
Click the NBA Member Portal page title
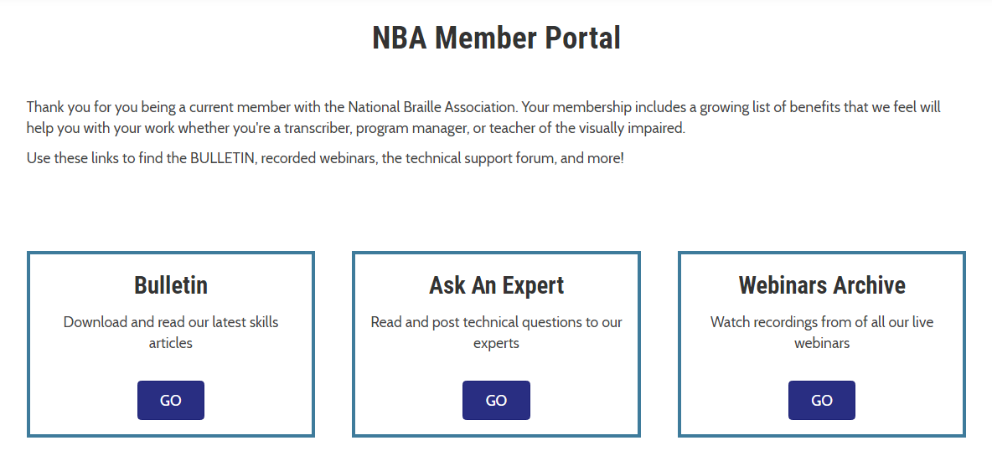click(496, 38)
